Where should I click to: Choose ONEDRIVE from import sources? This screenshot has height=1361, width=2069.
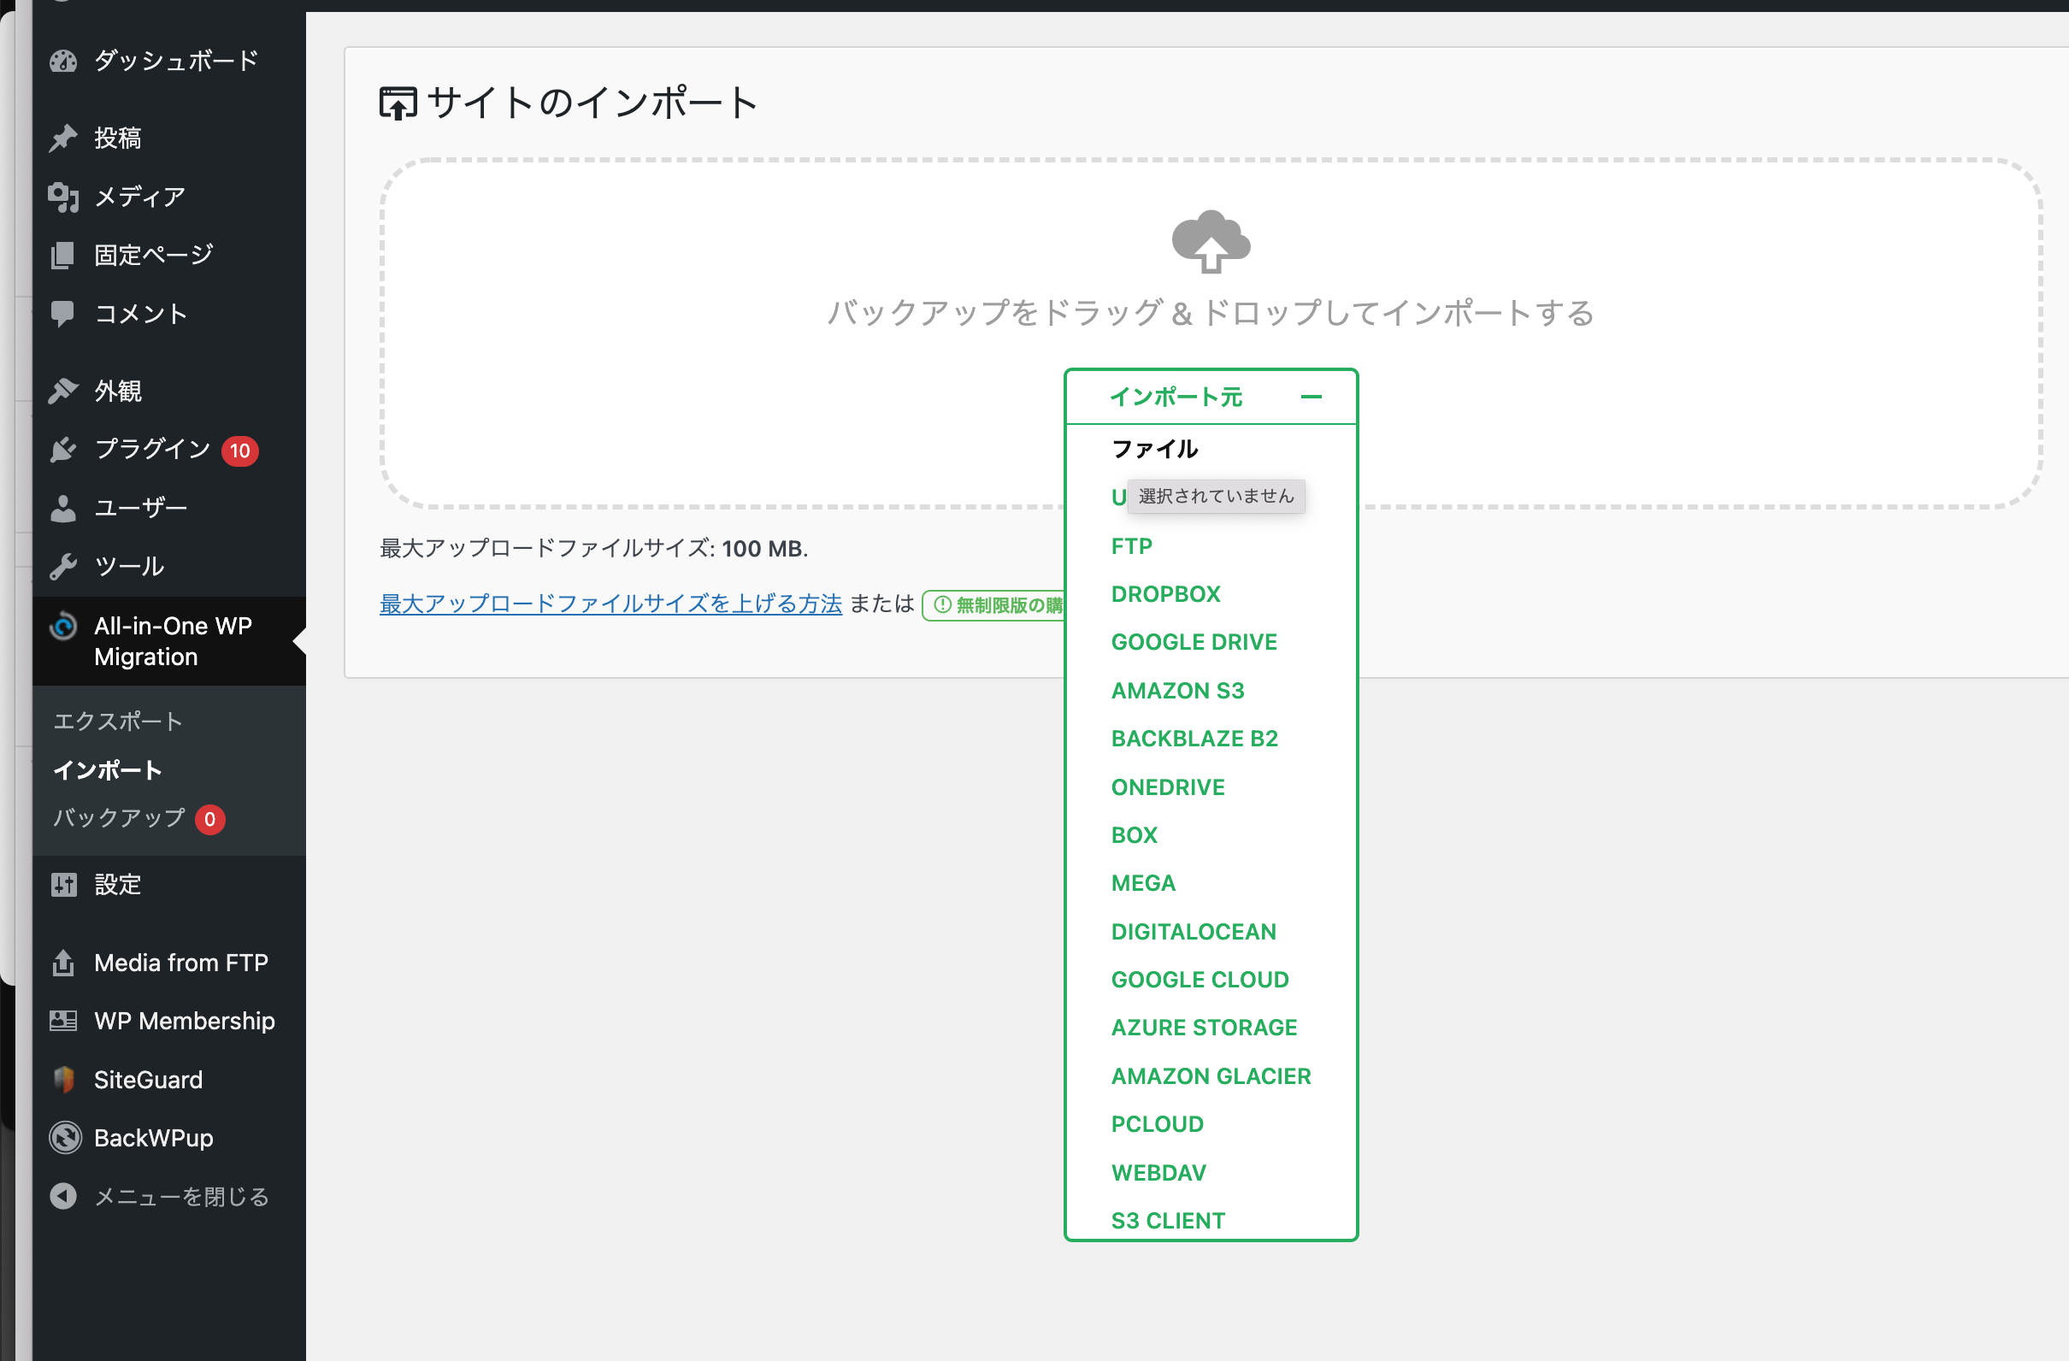1168,787
